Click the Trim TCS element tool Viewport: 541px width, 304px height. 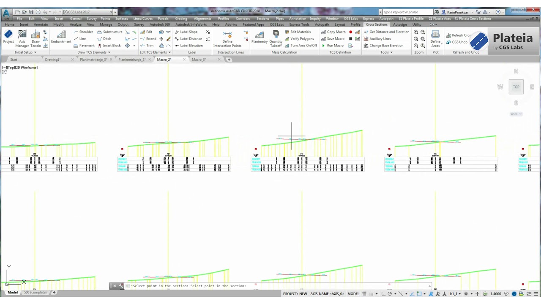(147, 46)
